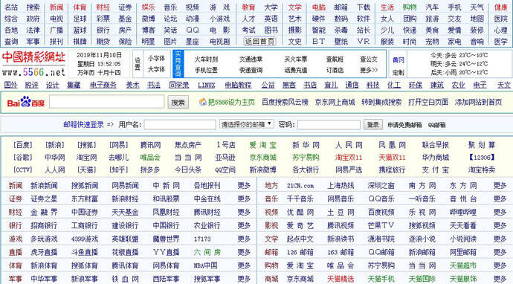Click the Baidu logo beside the search box
Viewport: 513px width, 284px height.
click(26, 102)
